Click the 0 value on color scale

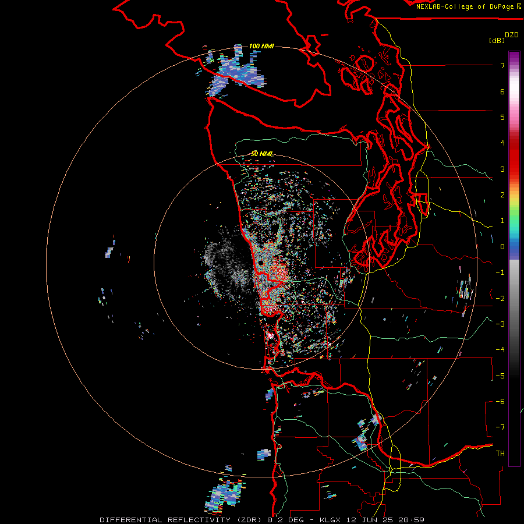pos(502,247)
